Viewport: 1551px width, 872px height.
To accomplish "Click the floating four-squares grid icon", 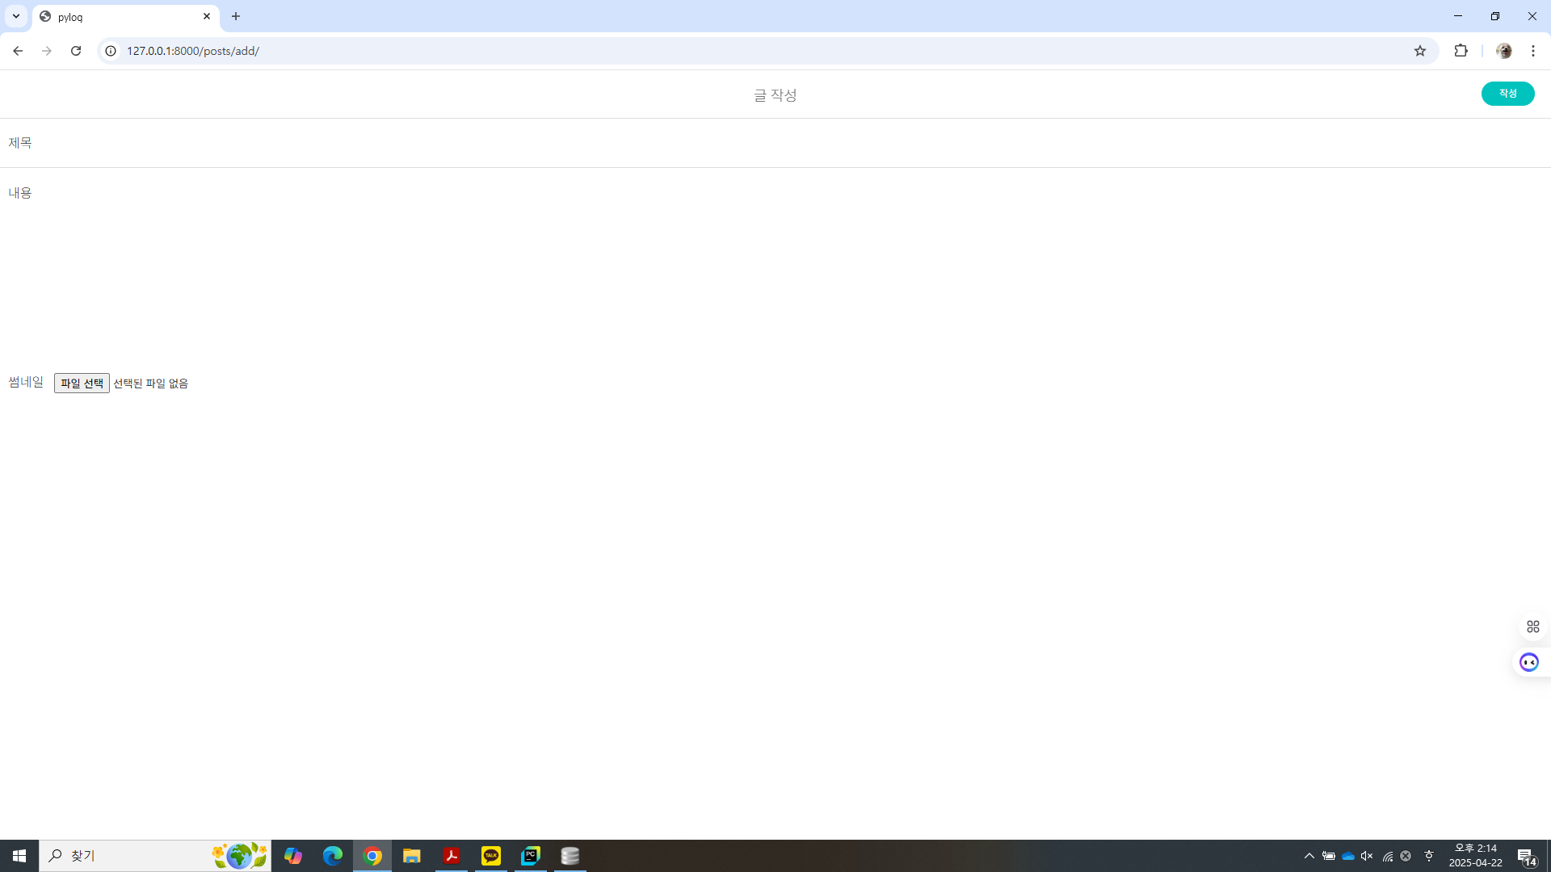I will [x=1532, y=627].
